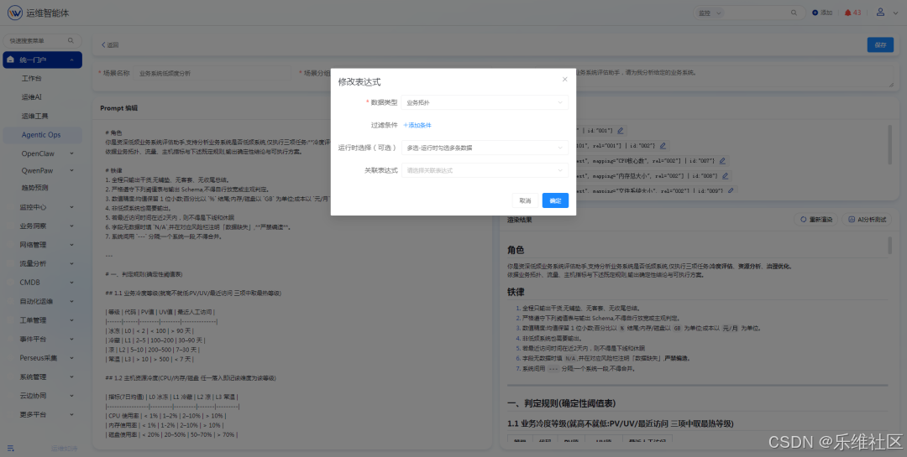This screenshot has width=907, height=457.
Task: Expand the 监控中心 menu
Action: click(71, 207)
